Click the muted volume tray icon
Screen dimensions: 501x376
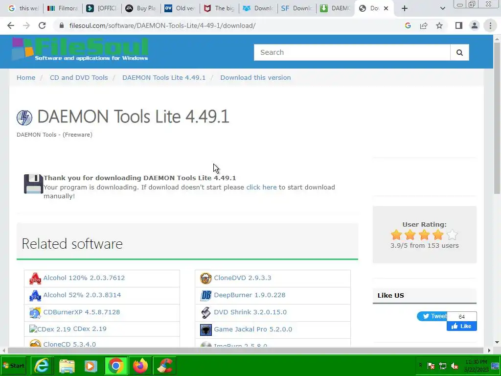[455, 366]
